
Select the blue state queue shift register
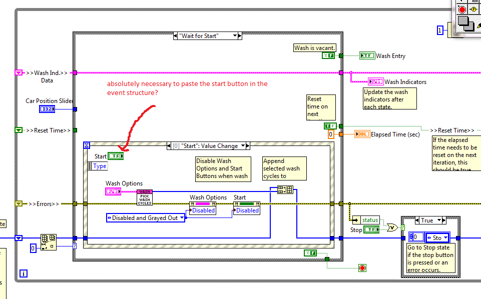pos(19,238)
